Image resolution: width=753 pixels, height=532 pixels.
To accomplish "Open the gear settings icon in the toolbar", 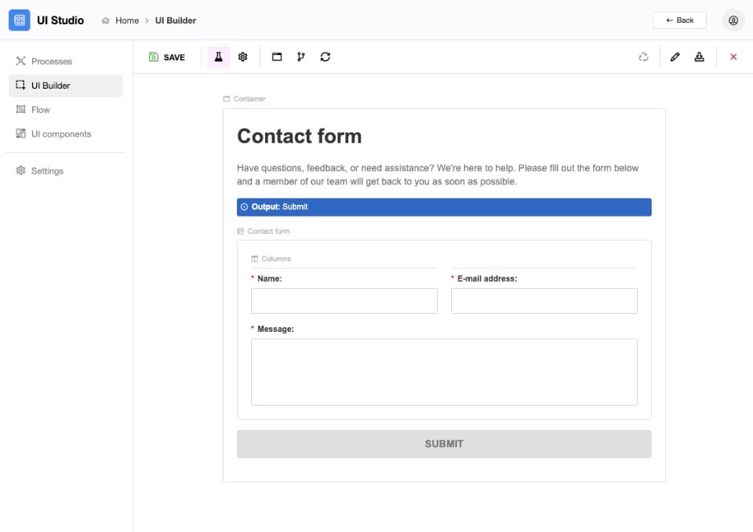I will (x=243, y=56).
